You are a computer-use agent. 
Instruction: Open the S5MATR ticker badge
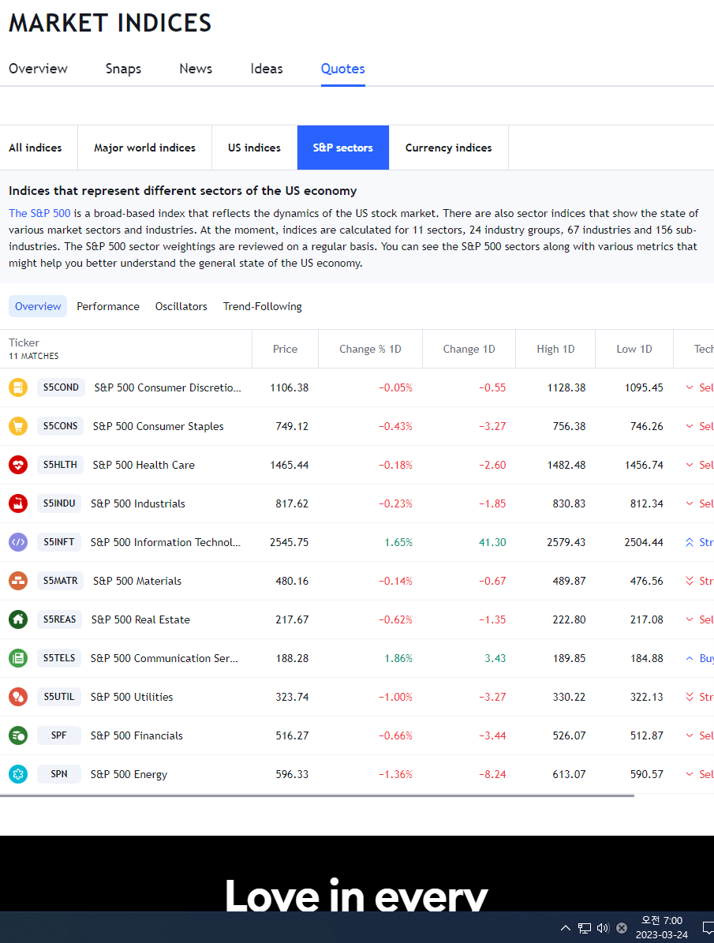60,581
